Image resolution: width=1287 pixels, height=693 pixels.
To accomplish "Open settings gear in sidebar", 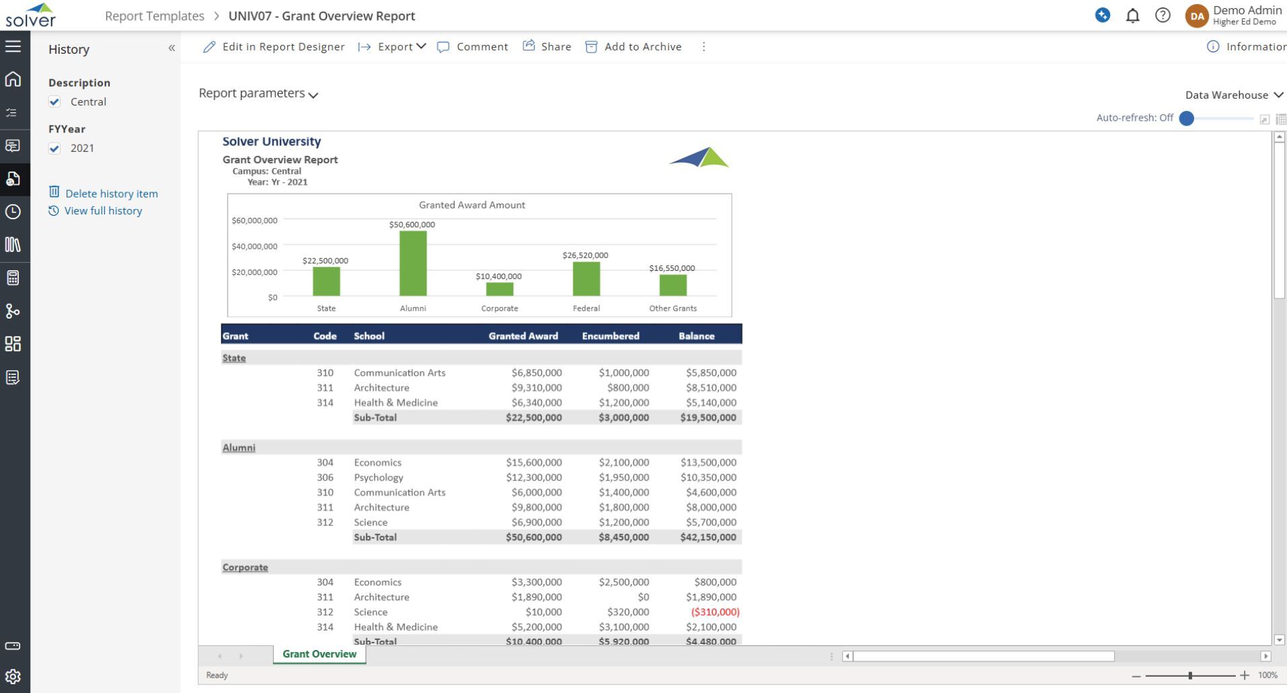I will (x=13, y=676).
